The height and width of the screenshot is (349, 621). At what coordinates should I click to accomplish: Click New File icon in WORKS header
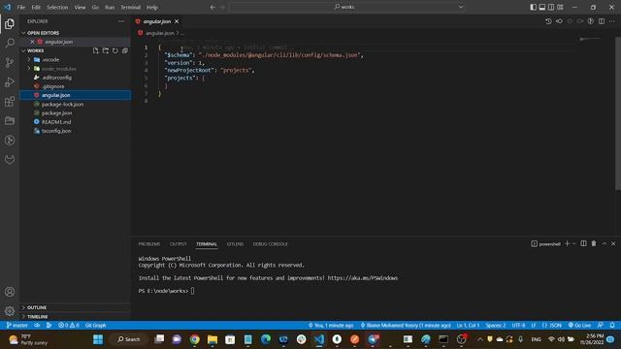click(x=96, y=50)
